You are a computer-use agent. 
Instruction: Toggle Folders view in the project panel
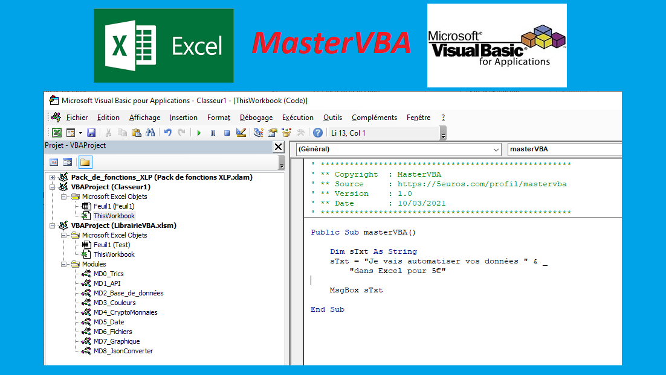(x=85, y=162)
